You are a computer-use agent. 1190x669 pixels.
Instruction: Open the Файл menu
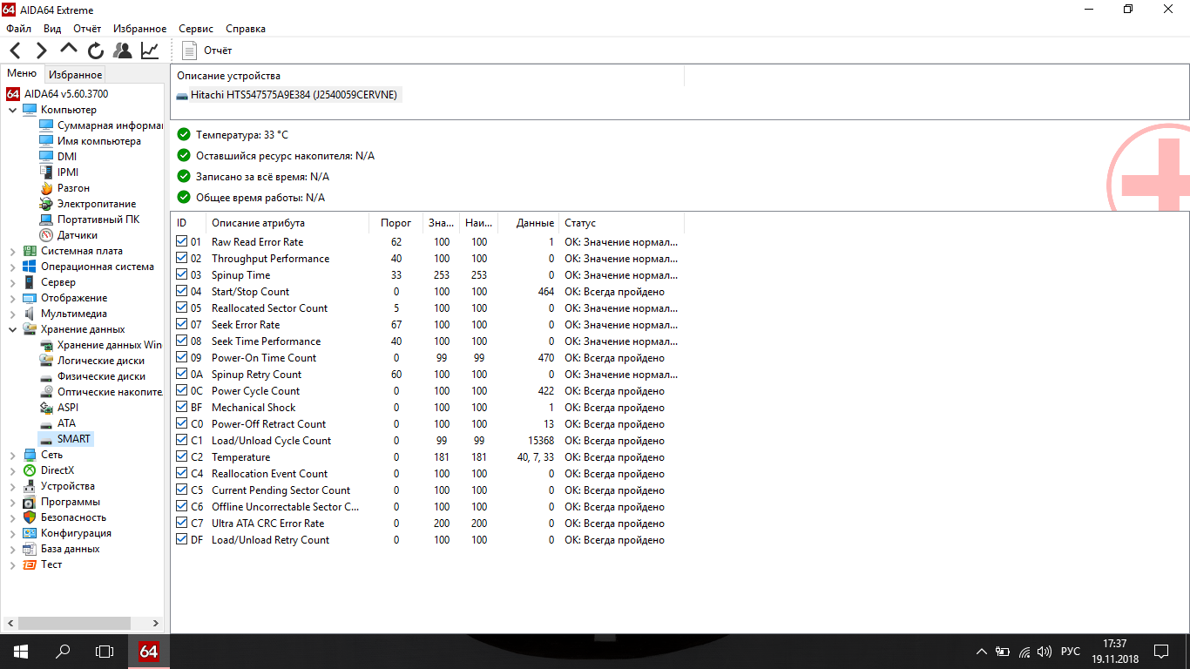[x=18, y=29]
